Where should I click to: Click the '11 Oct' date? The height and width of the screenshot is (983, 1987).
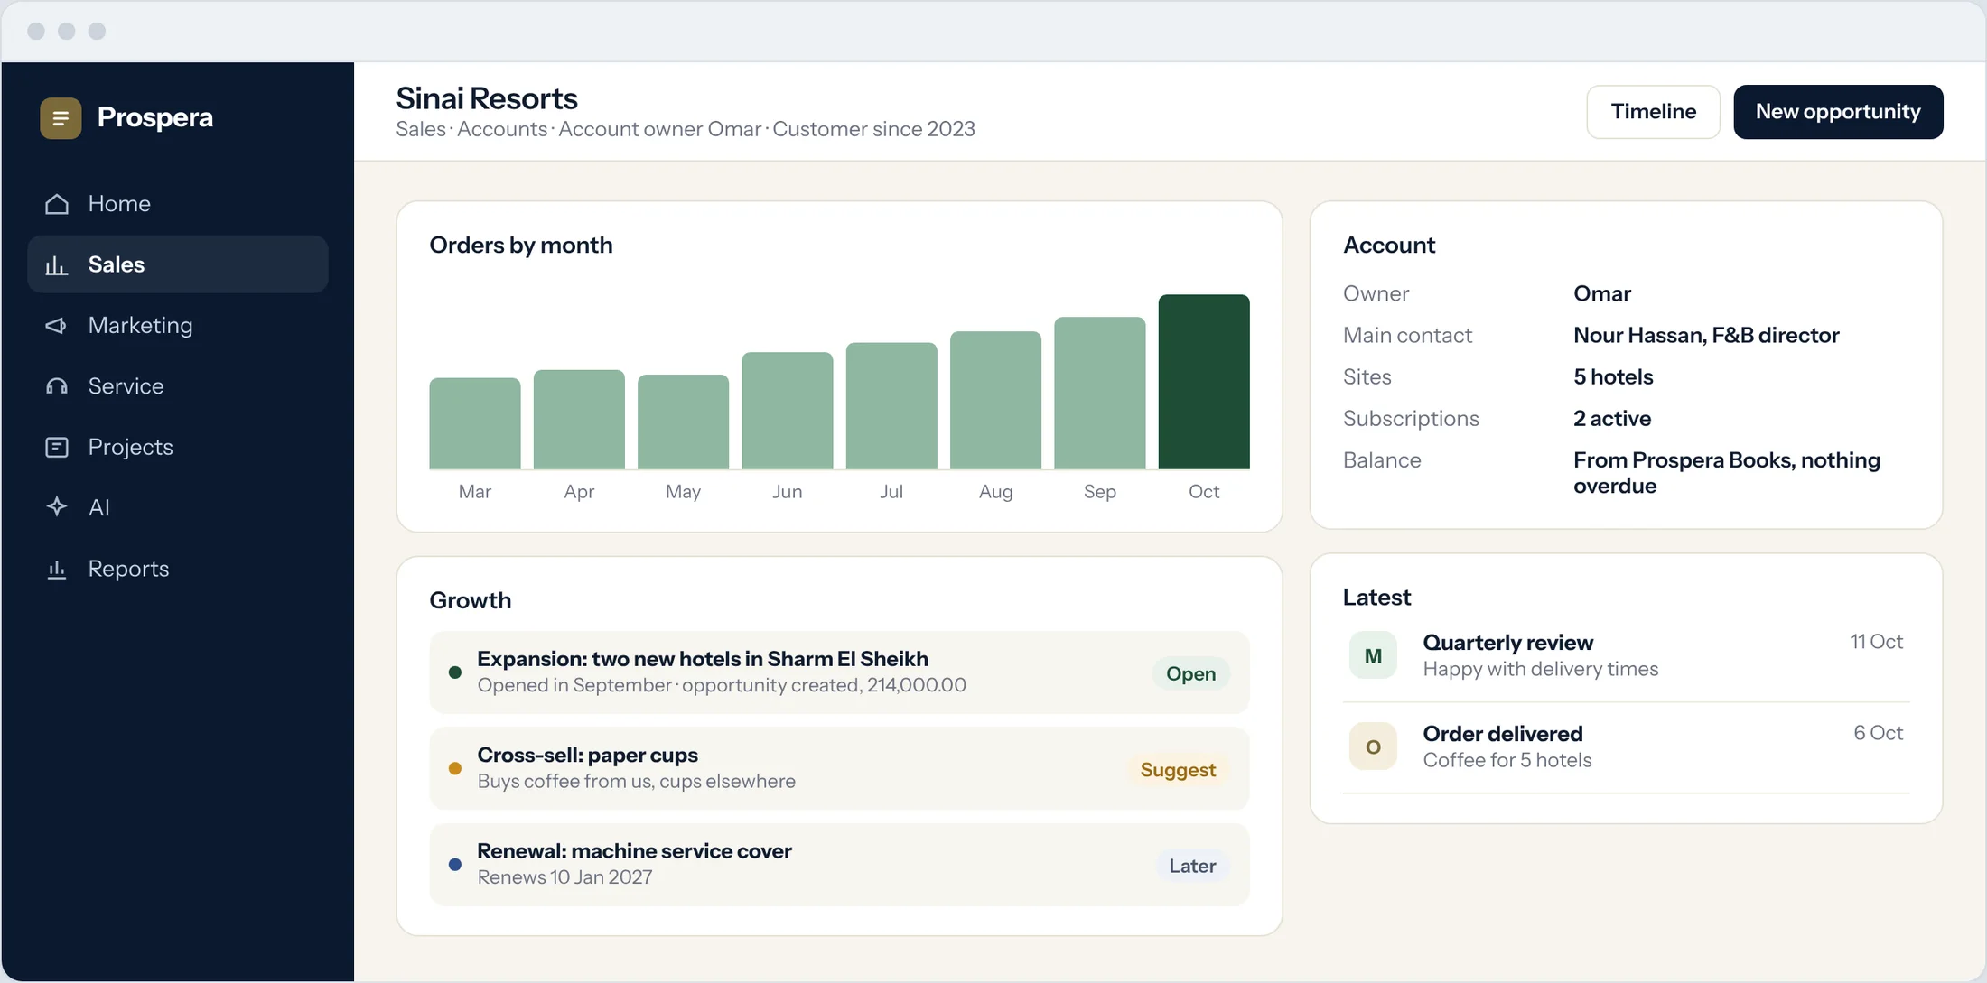1876,642
